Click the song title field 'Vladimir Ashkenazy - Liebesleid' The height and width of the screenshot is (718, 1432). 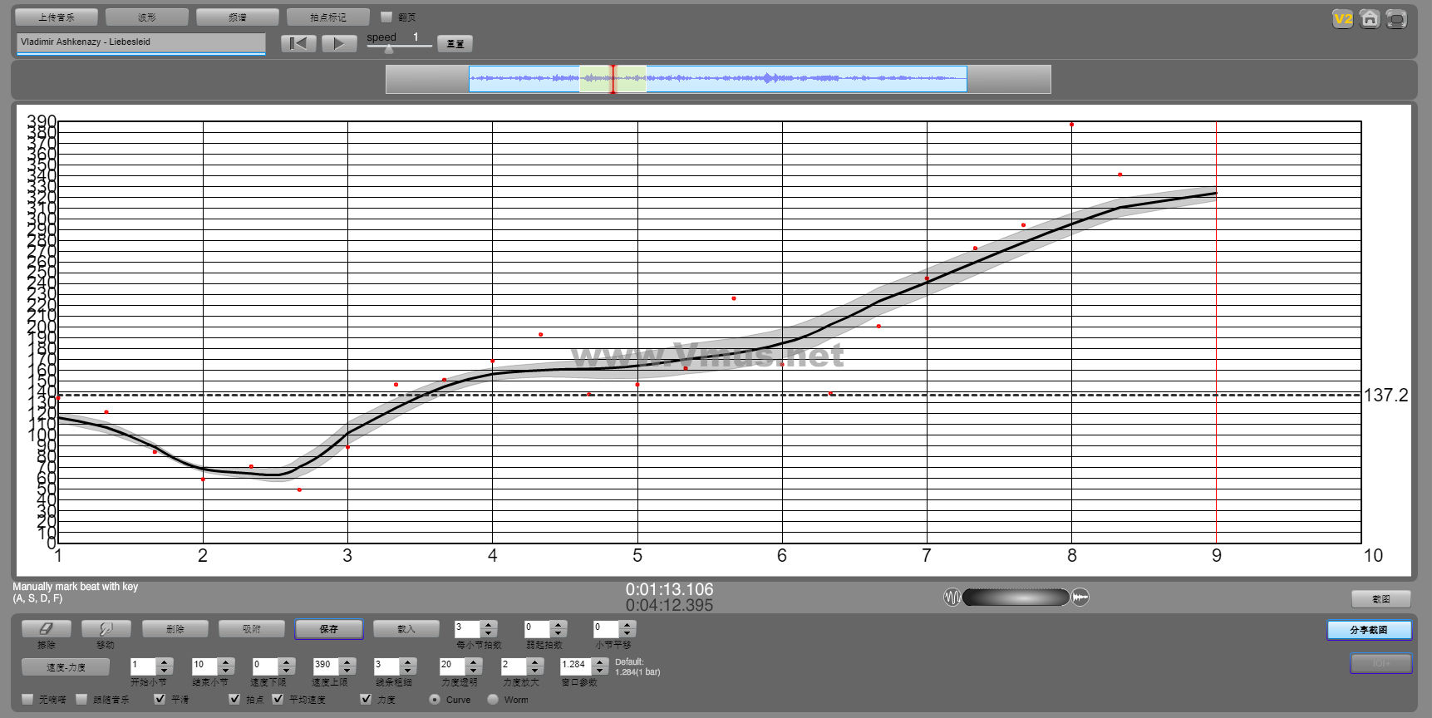[140, 42]
